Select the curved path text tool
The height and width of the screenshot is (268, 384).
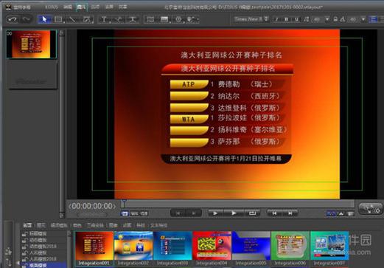(x=119, y=19)
